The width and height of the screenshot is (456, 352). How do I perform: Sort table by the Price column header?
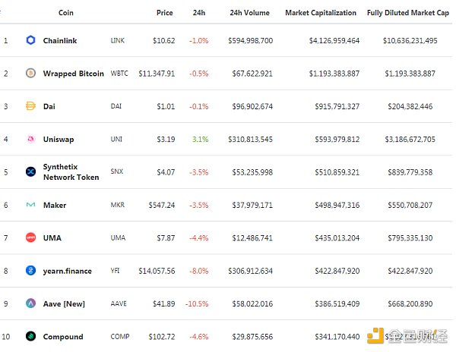[164, 13]
